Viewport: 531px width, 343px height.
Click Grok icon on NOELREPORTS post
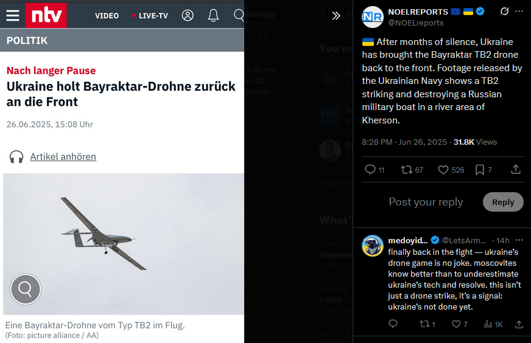pos(504,12)
